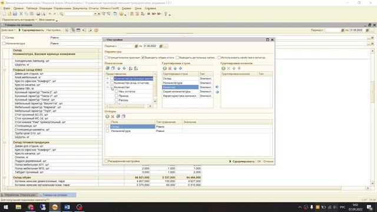Viewport: 377px width, 212px height.
Task: Click OK button in settings dialog
Action: point(259,161)
